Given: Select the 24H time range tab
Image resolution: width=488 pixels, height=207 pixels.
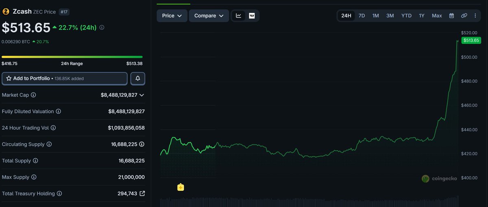Looking at the screenshot, I should click(346, 16).
